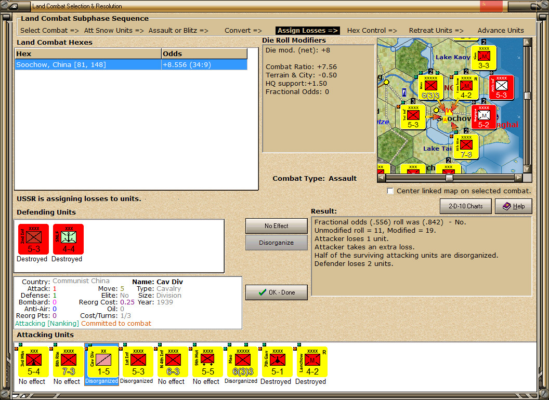Click the map scroll down arrow

pos(527,169)
